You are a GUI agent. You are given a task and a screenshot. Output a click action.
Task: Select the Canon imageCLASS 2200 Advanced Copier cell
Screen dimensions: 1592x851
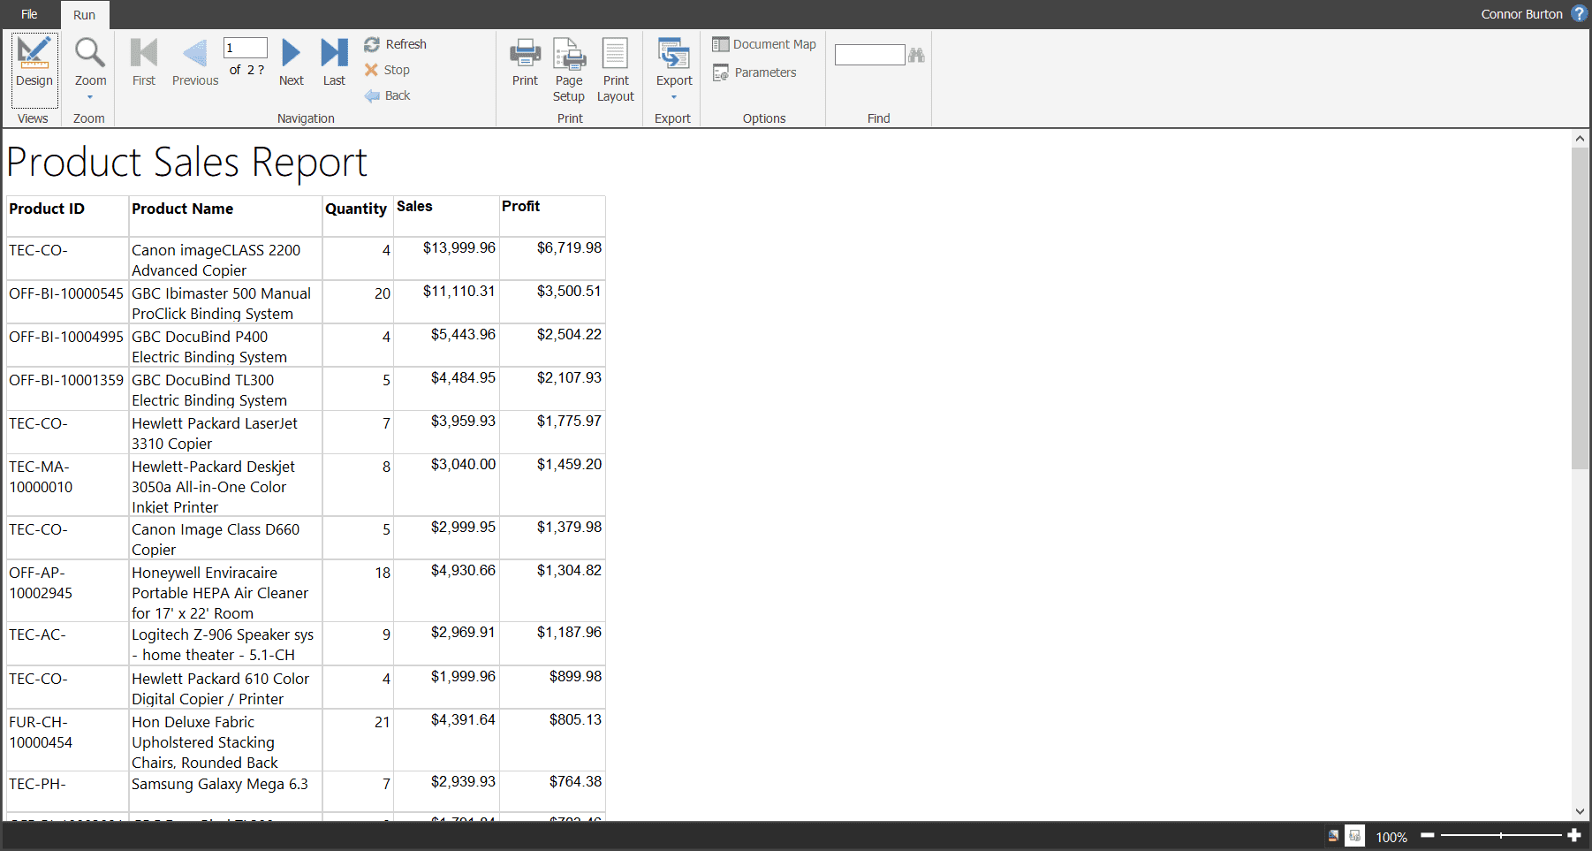click(225, 260)
